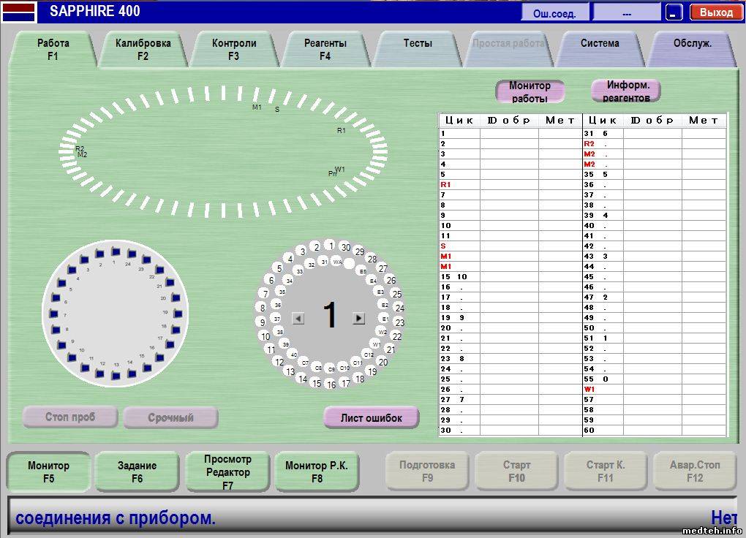
Task: Click reagent bottle position 1 on tray
Action: point(115,252)
